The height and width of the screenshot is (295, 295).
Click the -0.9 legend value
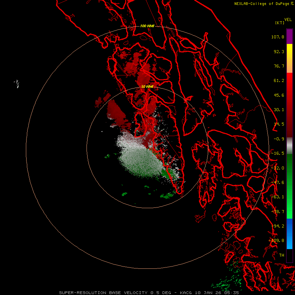tap(279, 139)
